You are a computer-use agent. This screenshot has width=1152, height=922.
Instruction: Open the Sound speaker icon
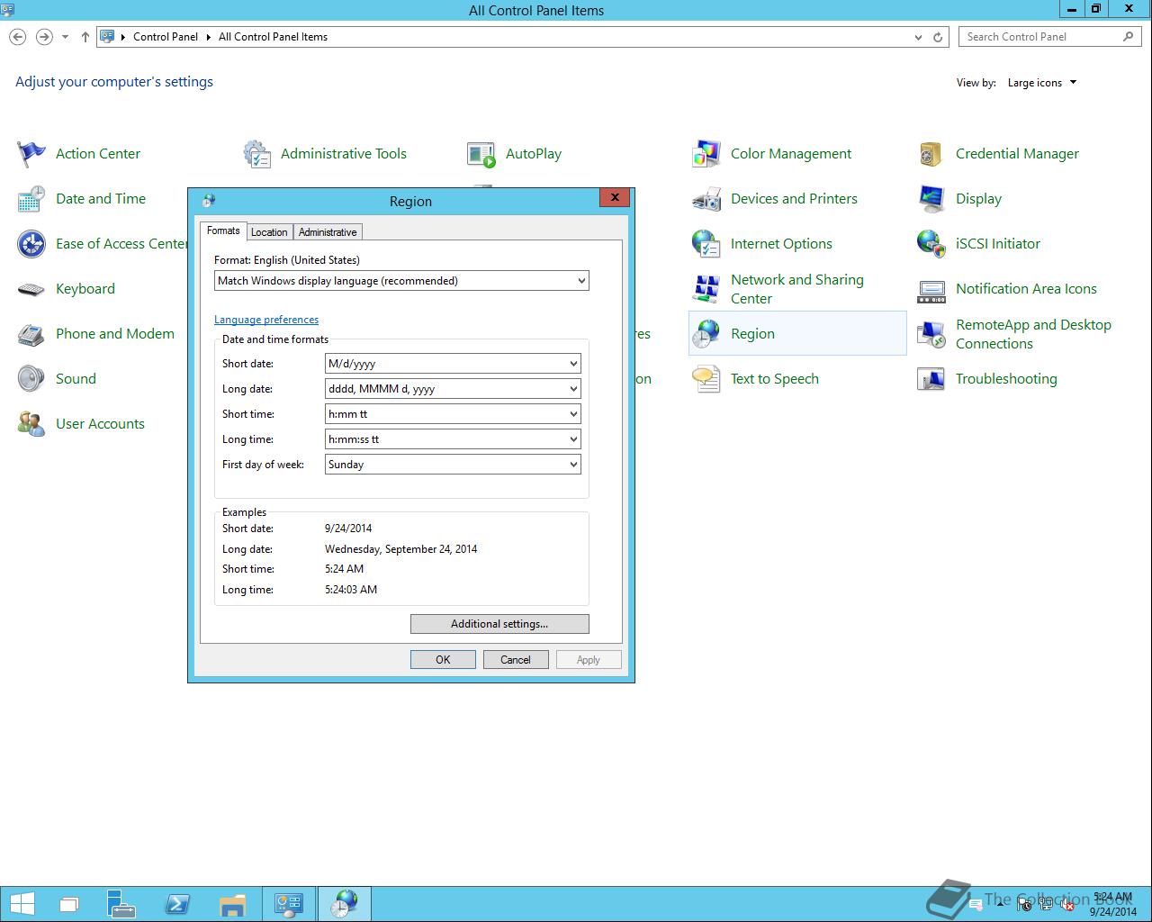pyautogui.click(x=31, y=379)
